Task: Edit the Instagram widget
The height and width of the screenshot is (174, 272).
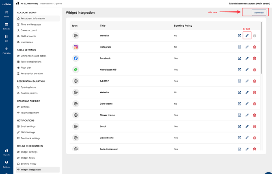Action: 247,47
